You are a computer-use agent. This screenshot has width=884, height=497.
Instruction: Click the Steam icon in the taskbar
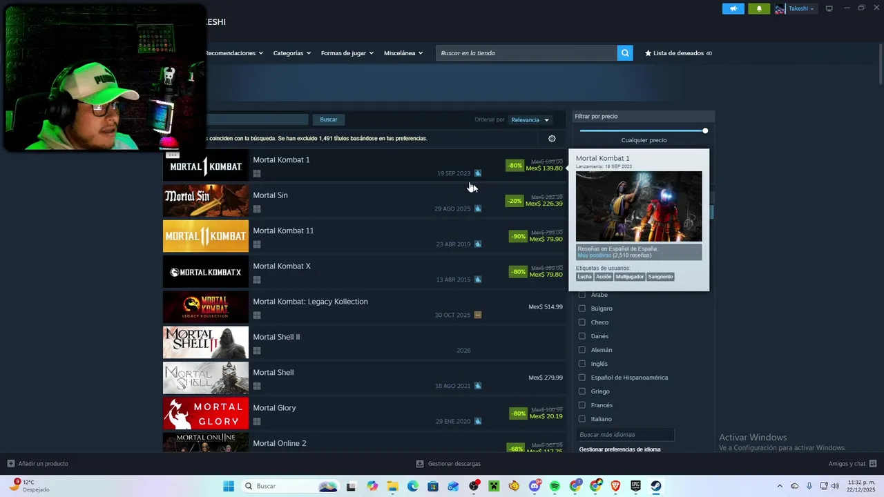(x=655, y=486)
